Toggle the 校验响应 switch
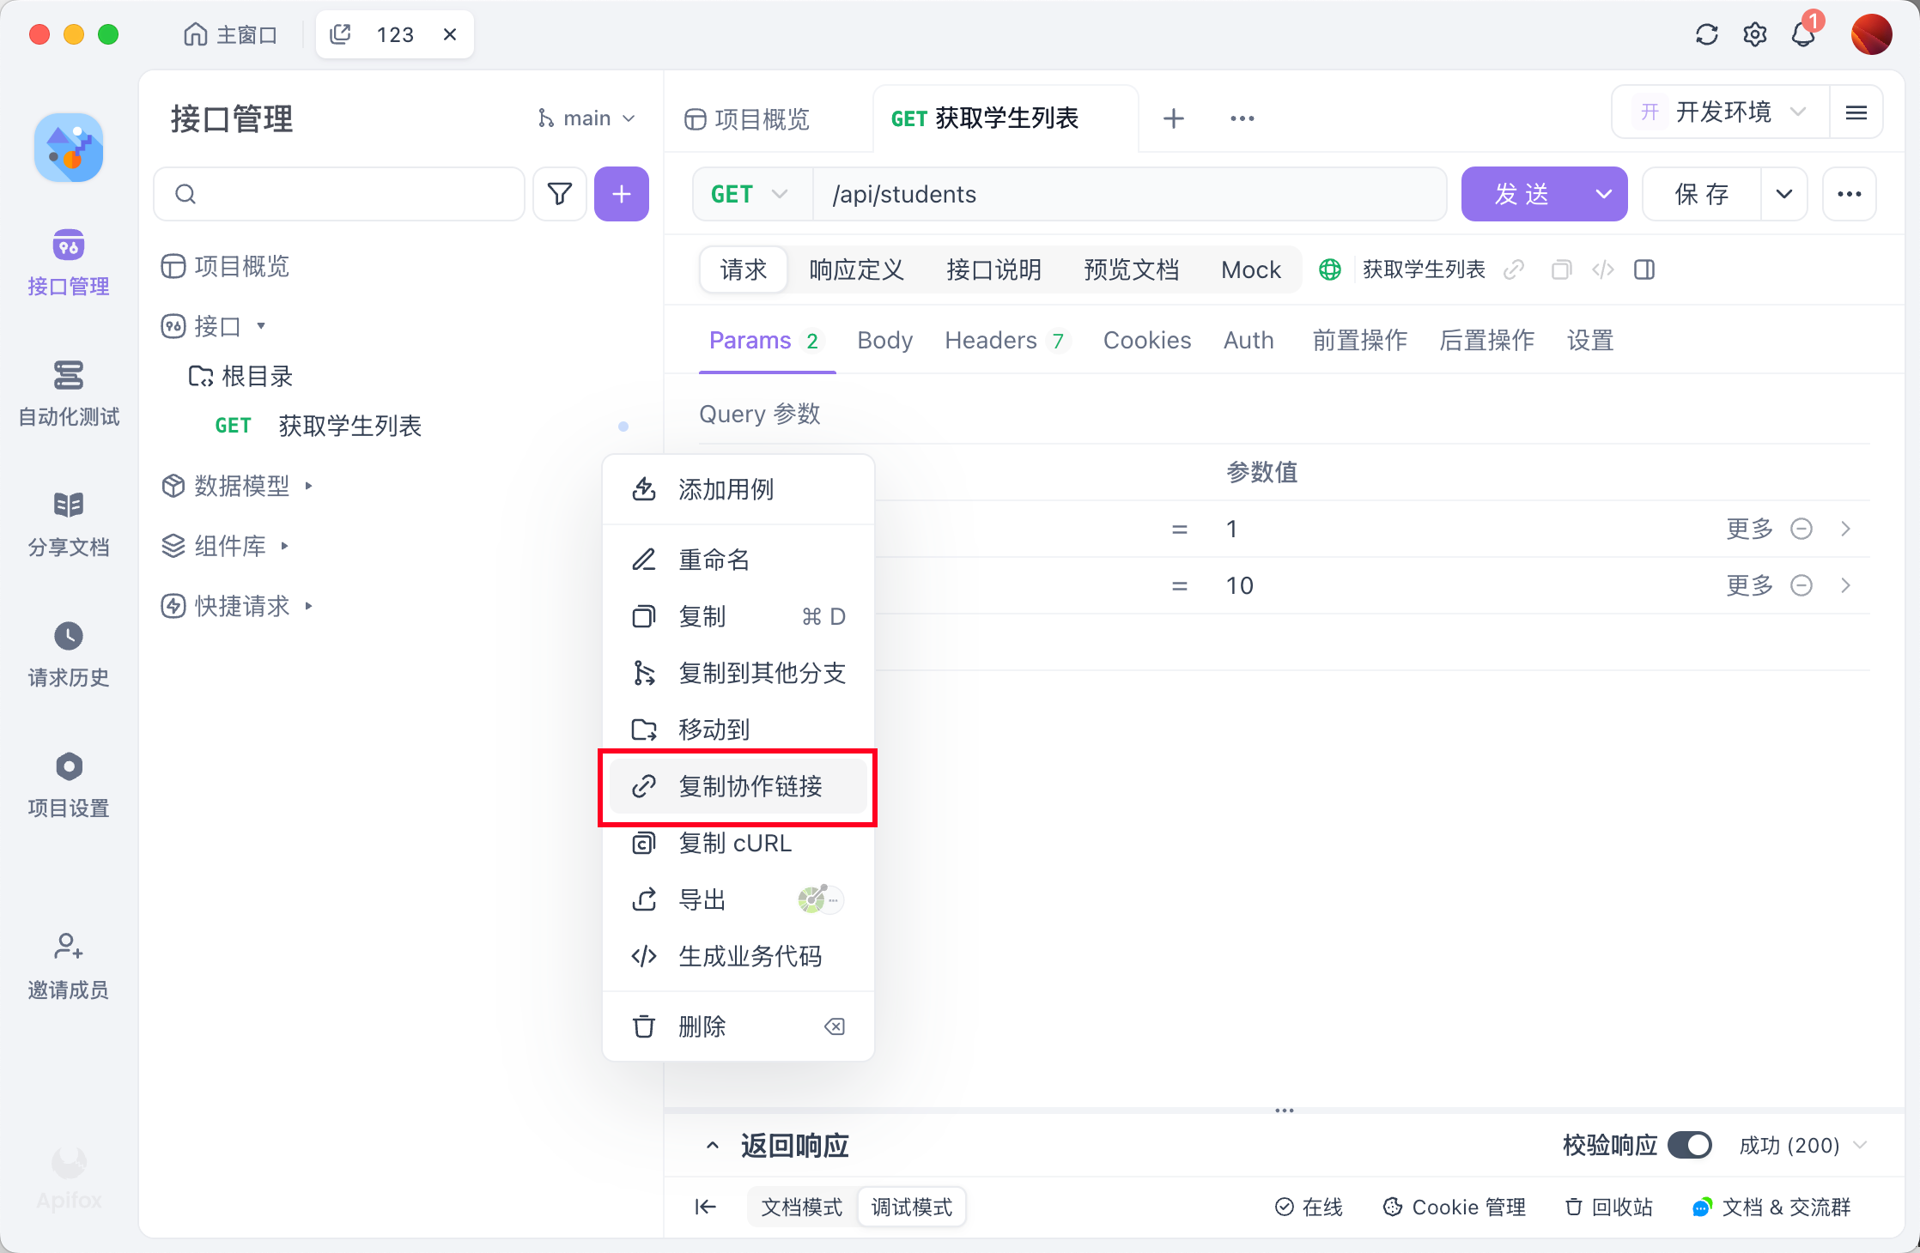Viewport: 1920px width, 1253px height. click(x=1688, y=1145)
